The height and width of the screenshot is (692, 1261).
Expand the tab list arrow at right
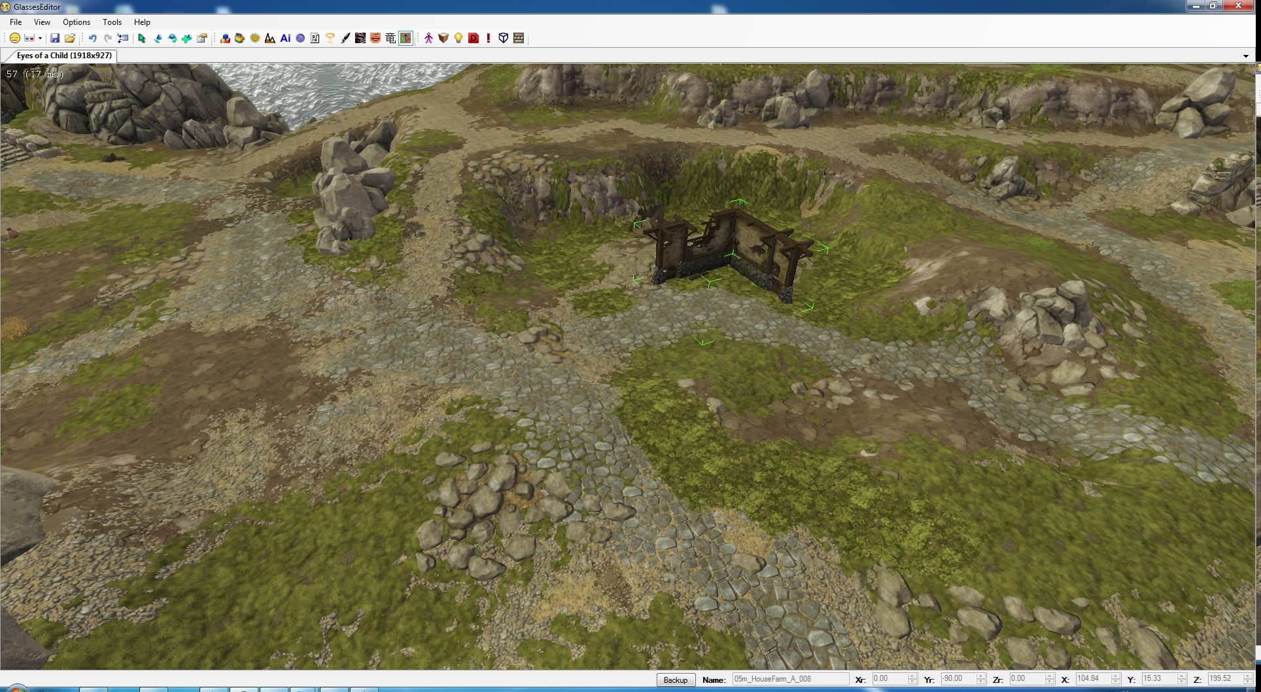pos(1245,56)
